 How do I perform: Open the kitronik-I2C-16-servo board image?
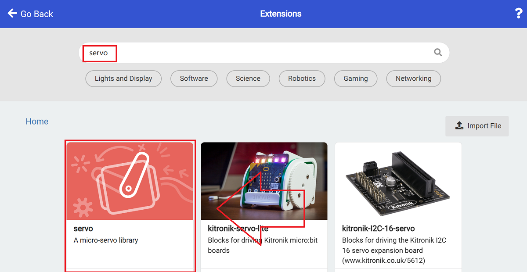tap(398, 181)
